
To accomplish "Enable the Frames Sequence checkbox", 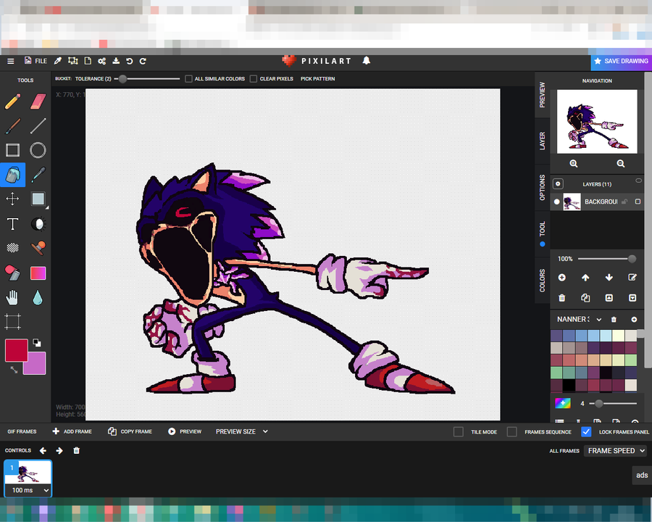I will [512, 431].
